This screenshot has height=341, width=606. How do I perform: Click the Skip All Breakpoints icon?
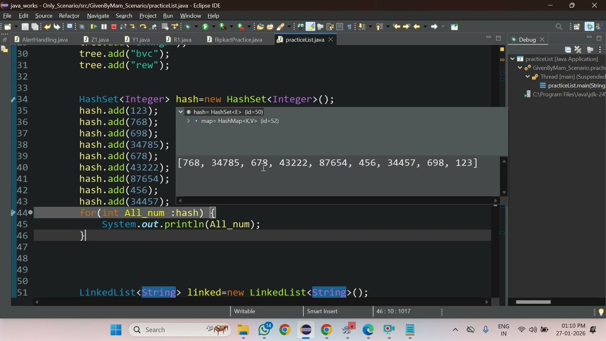(x=82, y=27)
